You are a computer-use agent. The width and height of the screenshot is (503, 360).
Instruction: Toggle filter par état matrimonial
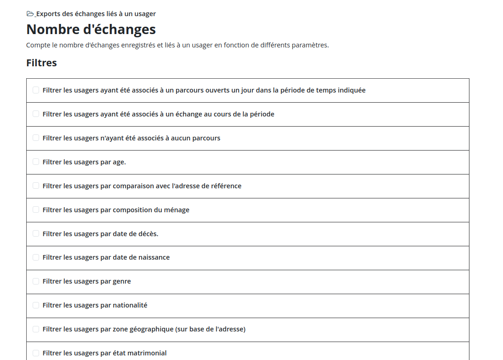tap(36, 353)
